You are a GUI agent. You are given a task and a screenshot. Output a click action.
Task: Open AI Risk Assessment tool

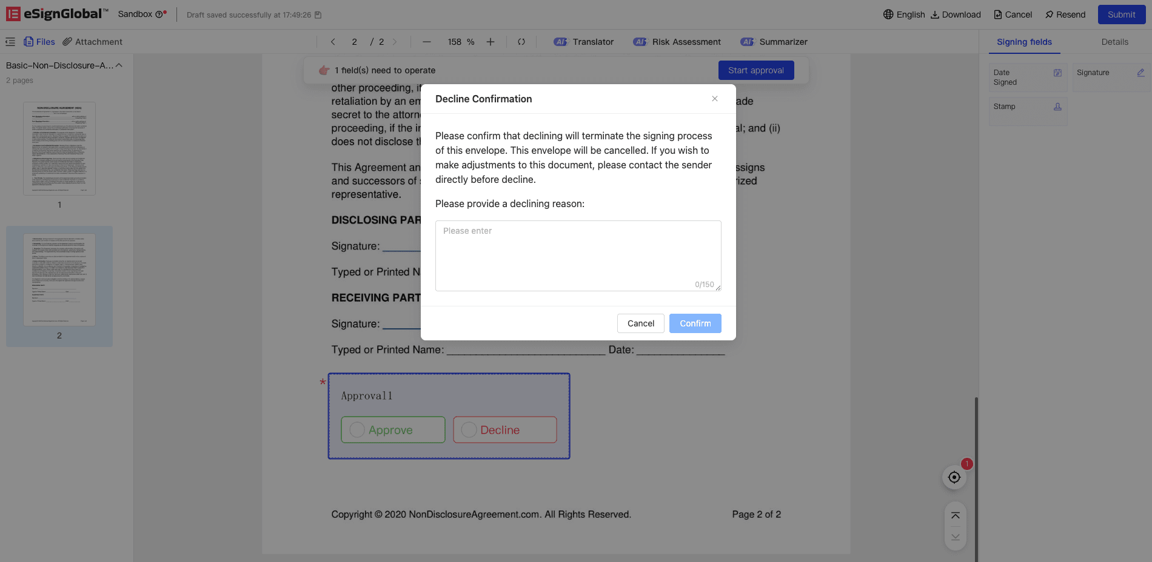pos(677,42)
